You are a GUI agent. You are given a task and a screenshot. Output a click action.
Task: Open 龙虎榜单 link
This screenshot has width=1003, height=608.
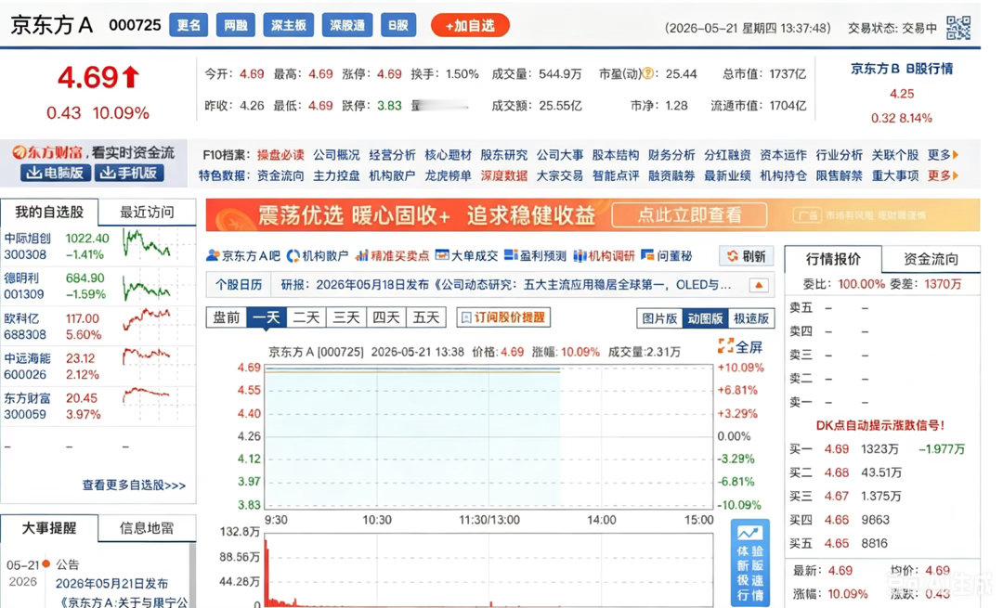[448, 175]
